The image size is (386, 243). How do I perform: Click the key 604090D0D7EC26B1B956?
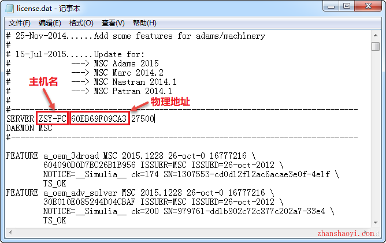[x=90, y=165]
